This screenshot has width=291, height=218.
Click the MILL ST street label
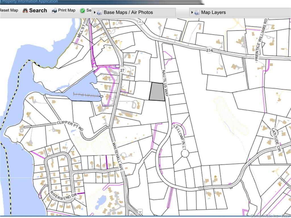(81, 31)
